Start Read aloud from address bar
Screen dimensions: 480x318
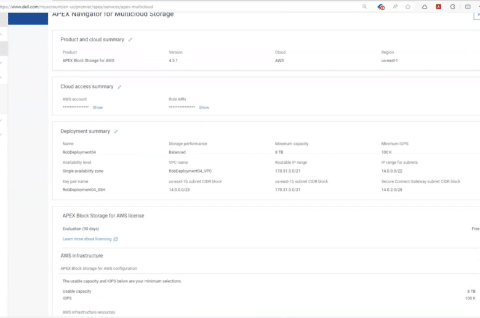395,7
